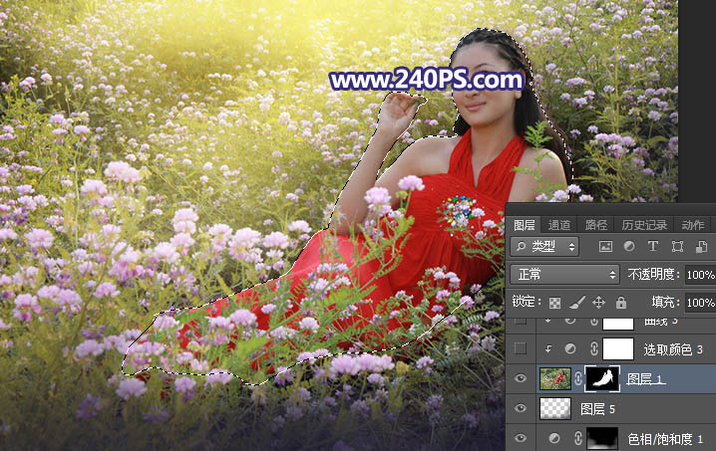
Task: Lock all padlock icon
Action: 621,302
